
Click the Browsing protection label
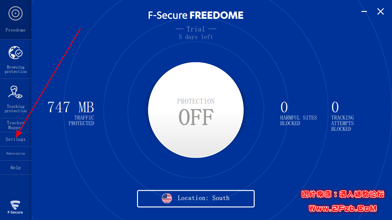[15, 69]
